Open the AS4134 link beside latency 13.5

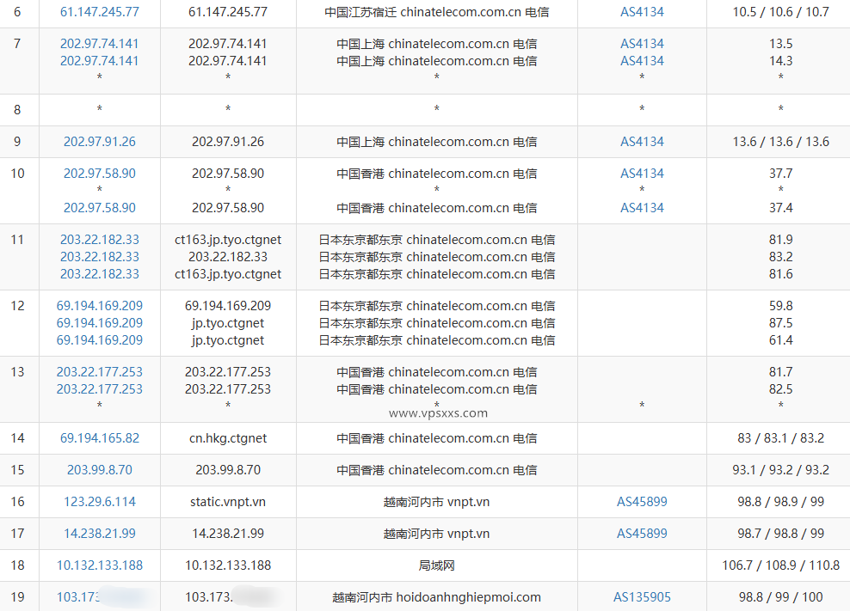click(x=642, y=44)
